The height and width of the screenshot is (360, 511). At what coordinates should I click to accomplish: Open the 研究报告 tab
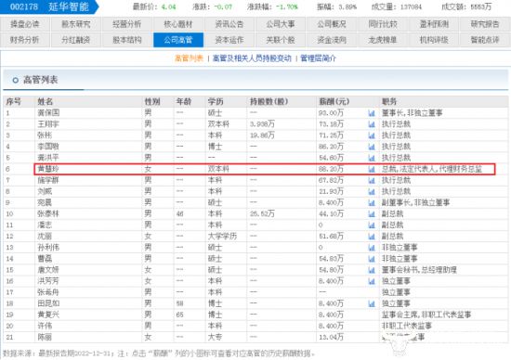485,24
